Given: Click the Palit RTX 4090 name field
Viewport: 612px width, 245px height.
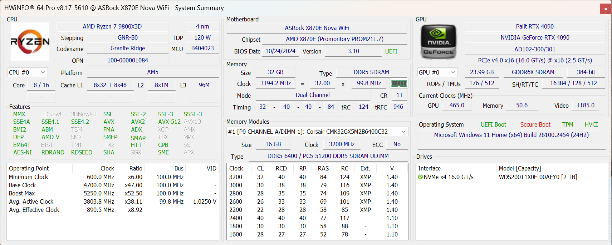Looking at the screenshot, I should tap(535, 26).
